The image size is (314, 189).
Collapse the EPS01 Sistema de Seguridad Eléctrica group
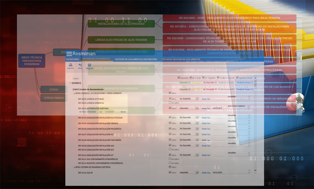click(x=74, y=167)
